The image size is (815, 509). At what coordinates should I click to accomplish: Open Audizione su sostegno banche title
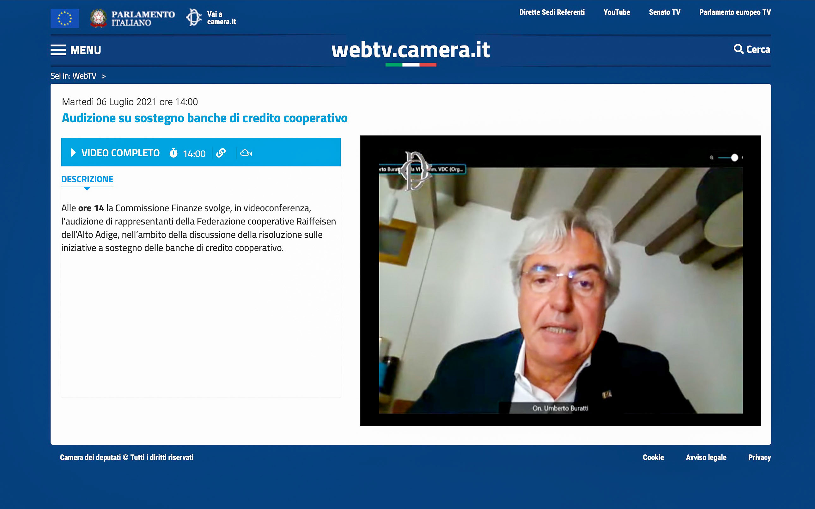point(204,118)
